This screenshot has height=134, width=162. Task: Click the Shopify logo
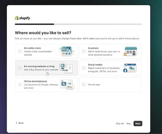pyautogui.click(x=22, y=18)
